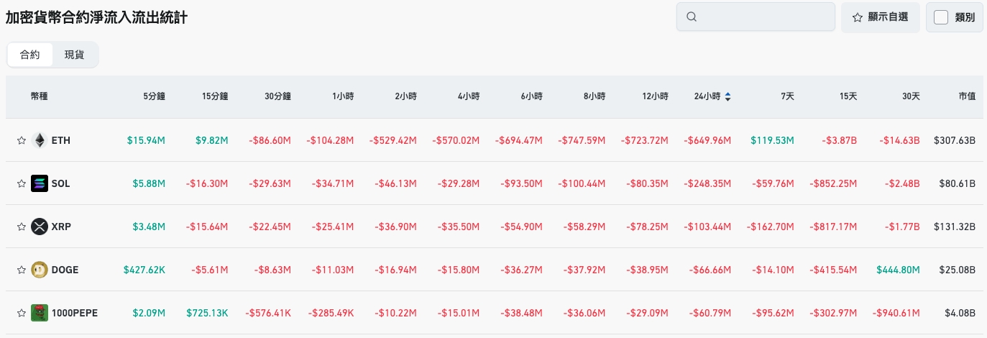Click the XRP coin logo icon
The image size is (987, 338).
point(40,227)
